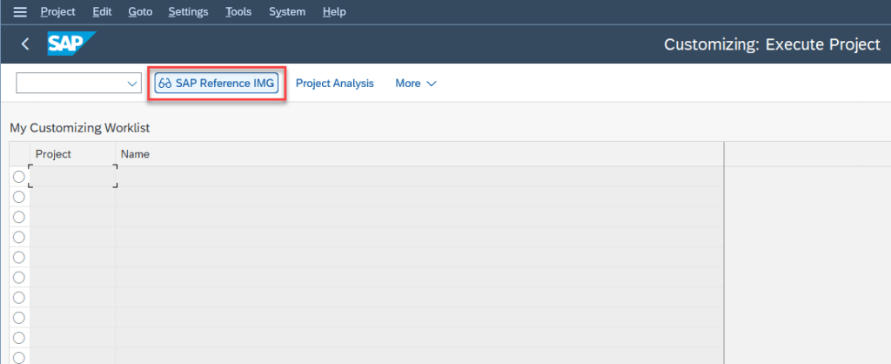This screenshot has height=364, width=891.
Task: Open the Project menu
Action: coord(57,12)
